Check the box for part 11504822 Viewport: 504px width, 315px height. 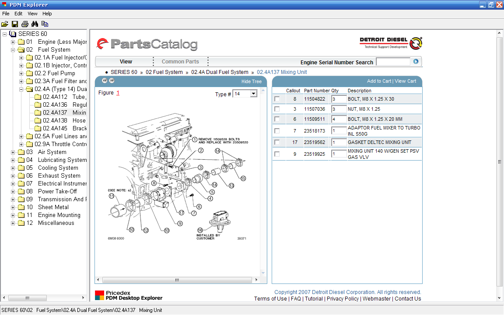tap(277, 99)
